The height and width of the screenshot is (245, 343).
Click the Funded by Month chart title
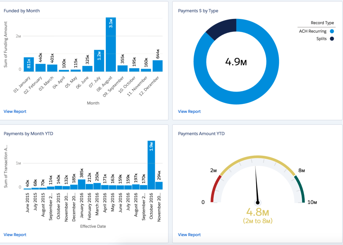click(x=21, y=11)
